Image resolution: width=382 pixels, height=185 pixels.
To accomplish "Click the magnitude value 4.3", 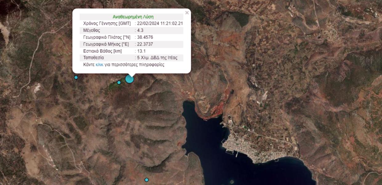I will click(x=140, y=31).
